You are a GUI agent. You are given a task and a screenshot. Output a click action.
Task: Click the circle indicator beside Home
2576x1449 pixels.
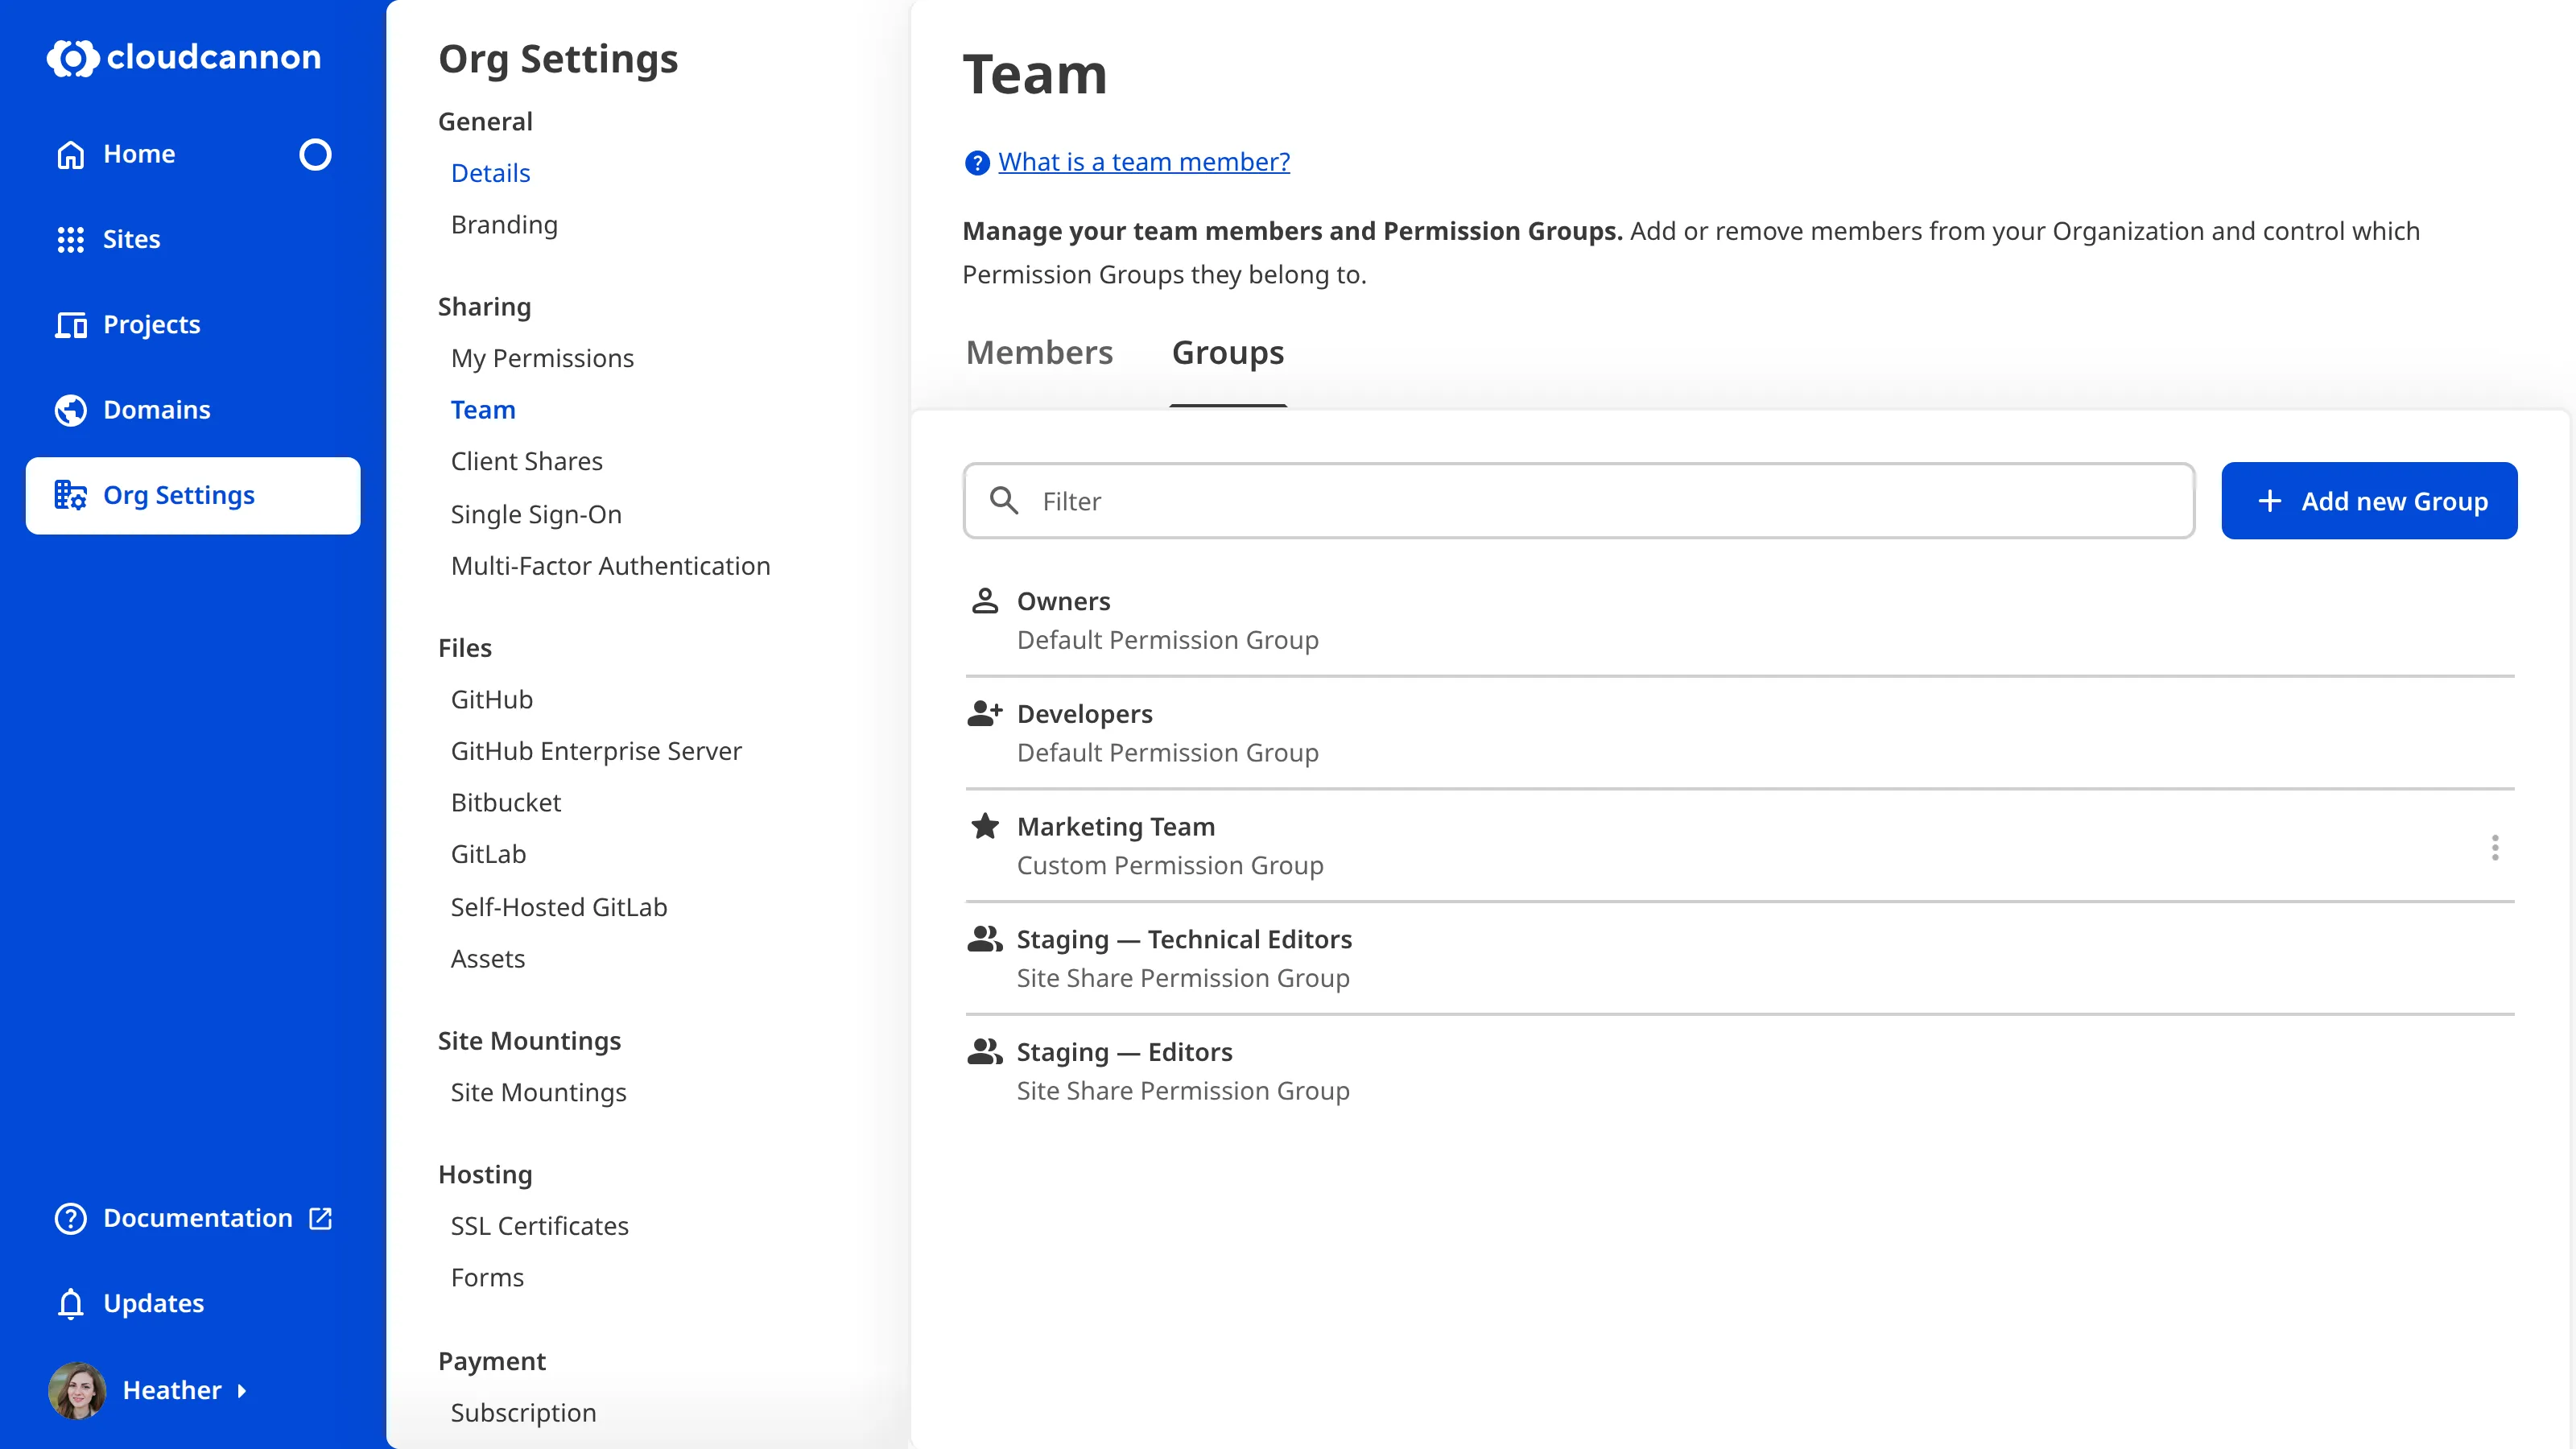pos(315,154)
